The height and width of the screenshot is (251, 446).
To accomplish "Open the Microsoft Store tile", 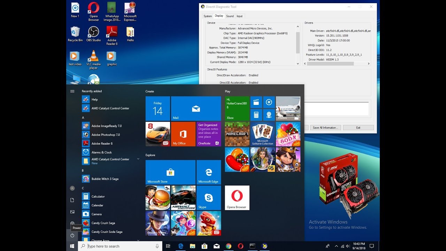I will tap(170, 172).
